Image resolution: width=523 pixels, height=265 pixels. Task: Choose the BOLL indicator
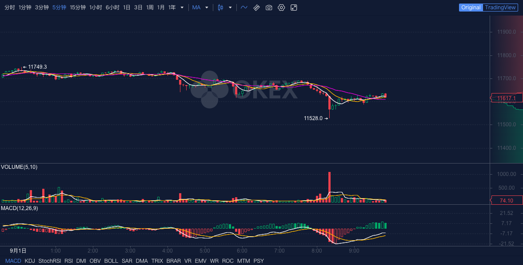111,261
